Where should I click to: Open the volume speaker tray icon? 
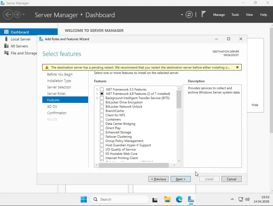(247, 199)
